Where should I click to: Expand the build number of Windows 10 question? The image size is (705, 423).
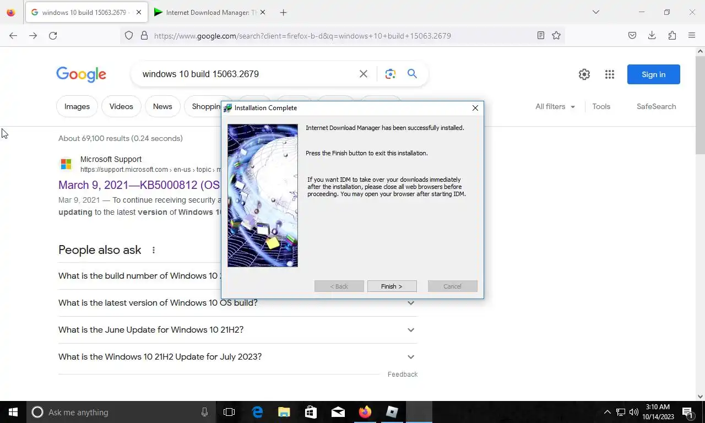coord(140,276)
